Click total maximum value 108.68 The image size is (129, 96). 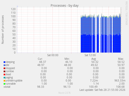[x=120, y=87]
